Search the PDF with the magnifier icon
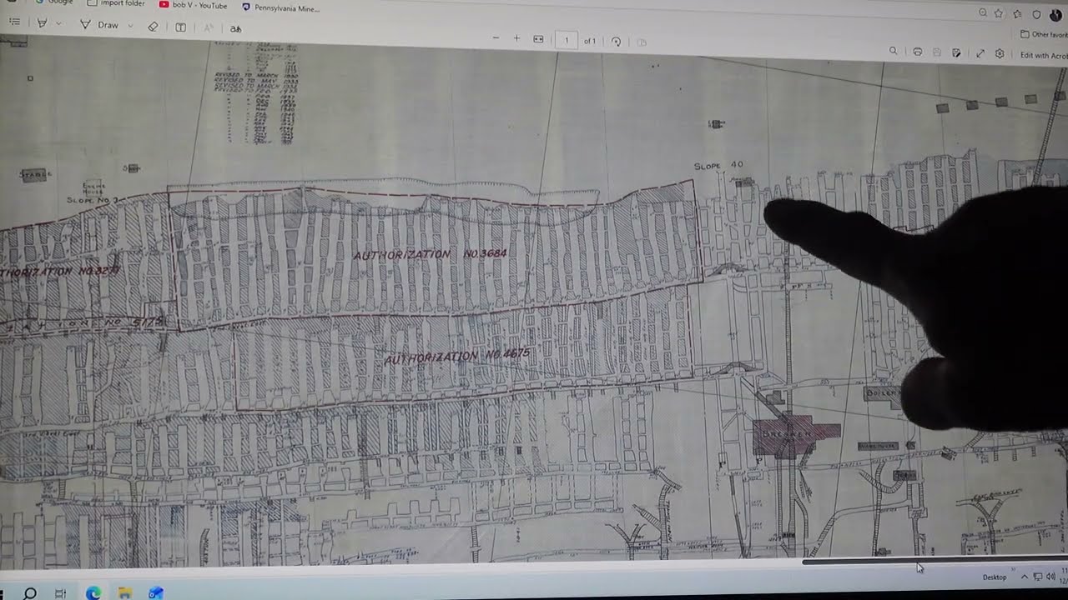 click(x=893, y=51)
